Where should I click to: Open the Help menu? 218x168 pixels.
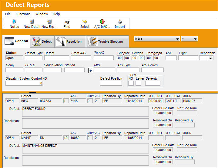click(x=56, y=14)
